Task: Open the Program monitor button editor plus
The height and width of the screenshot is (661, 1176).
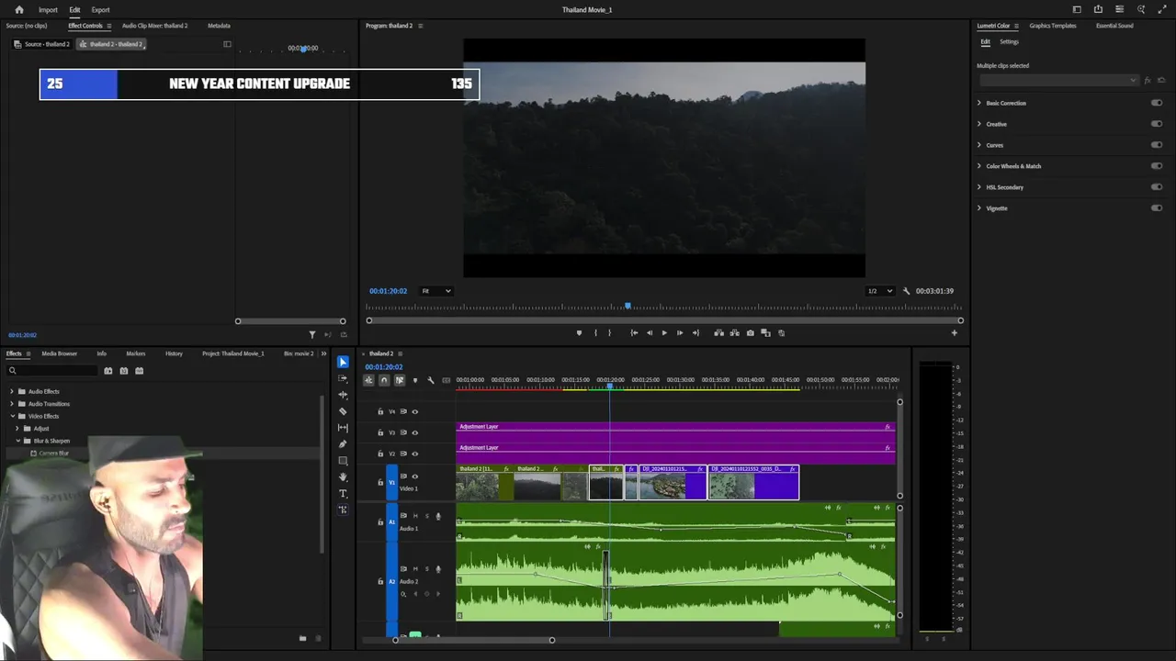Action: 954,333
